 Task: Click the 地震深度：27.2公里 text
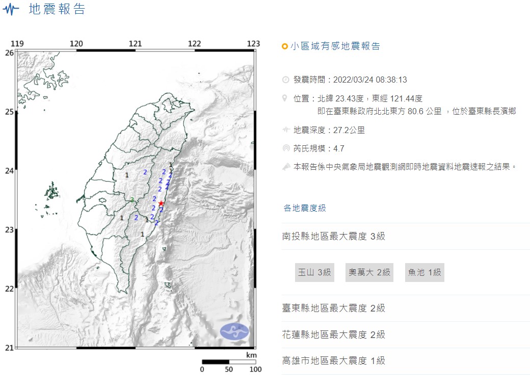point(329,130)
